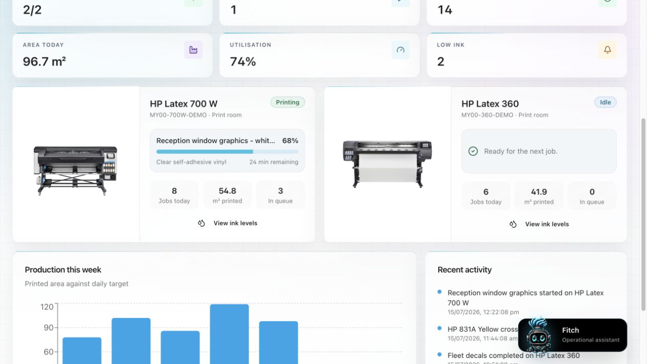
Task: Click the 6 Jobs today tile
Action: pos(486,196)
